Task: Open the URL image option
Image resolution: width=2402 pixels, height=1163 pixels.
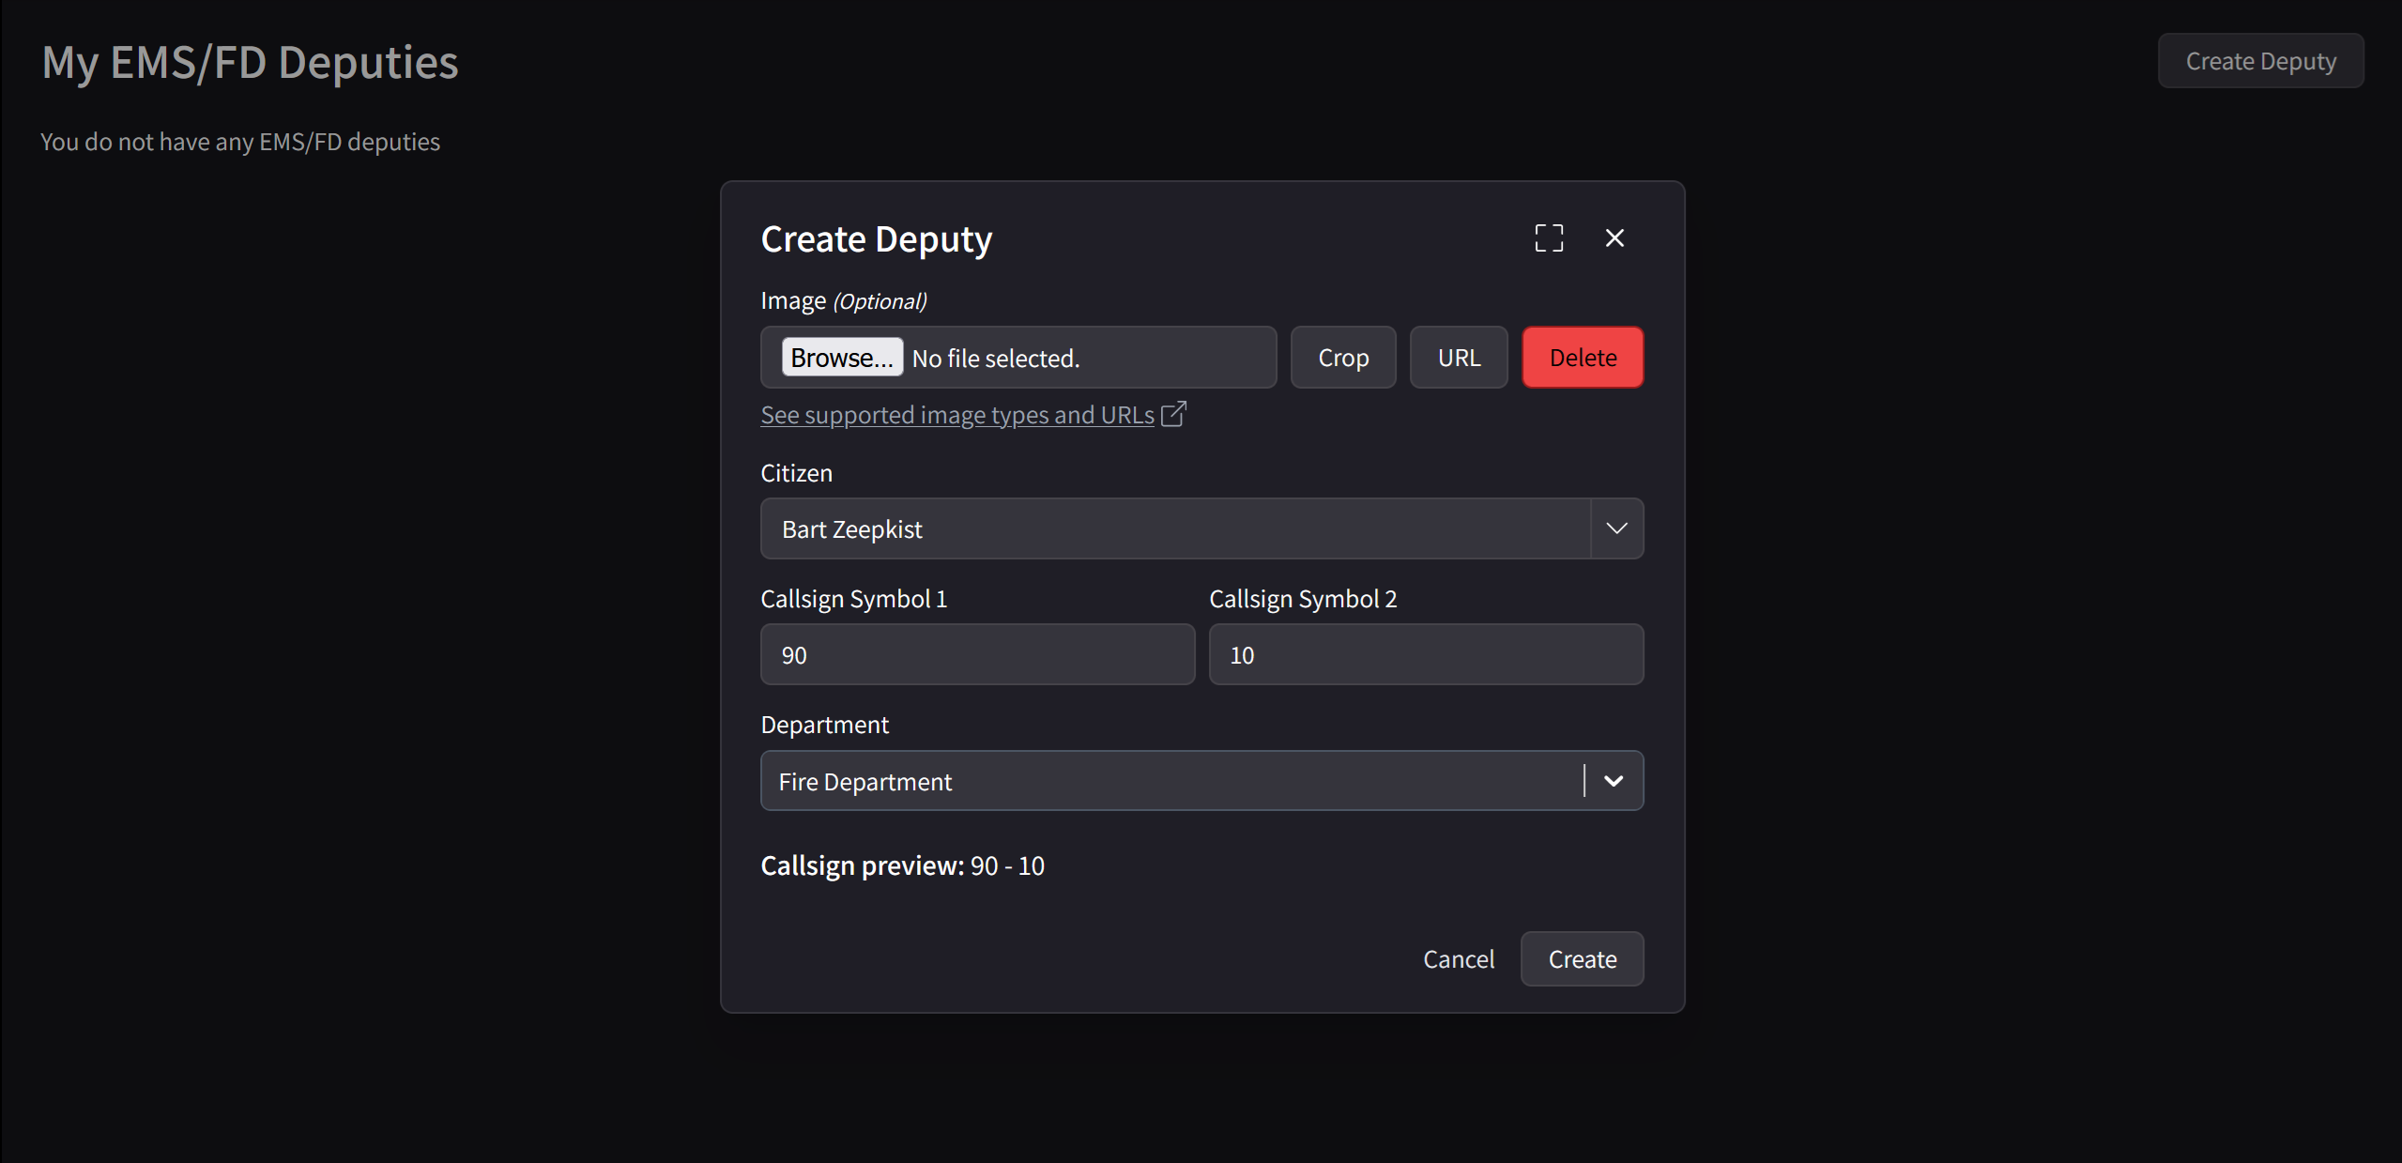Action: click(x=1459, y=358)
